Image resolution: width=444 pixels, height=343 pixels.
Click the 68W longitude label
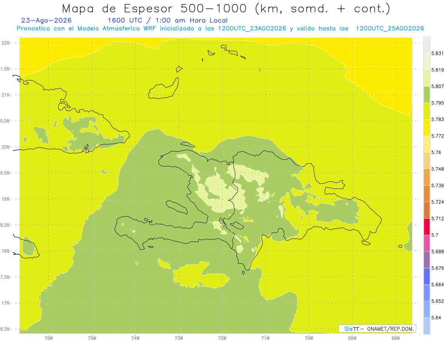(x=396, y=338)
